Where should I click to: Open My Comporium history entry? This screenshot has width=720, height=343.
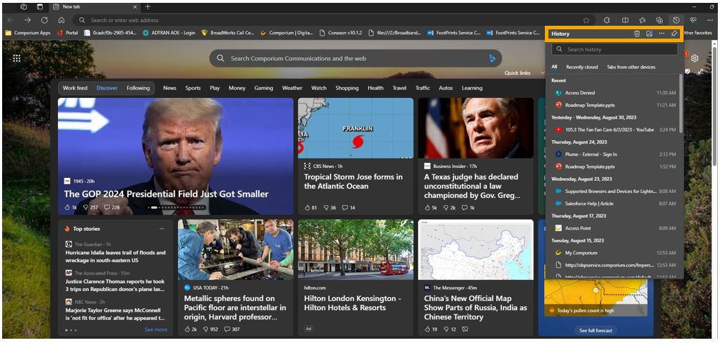coord(614,252)
